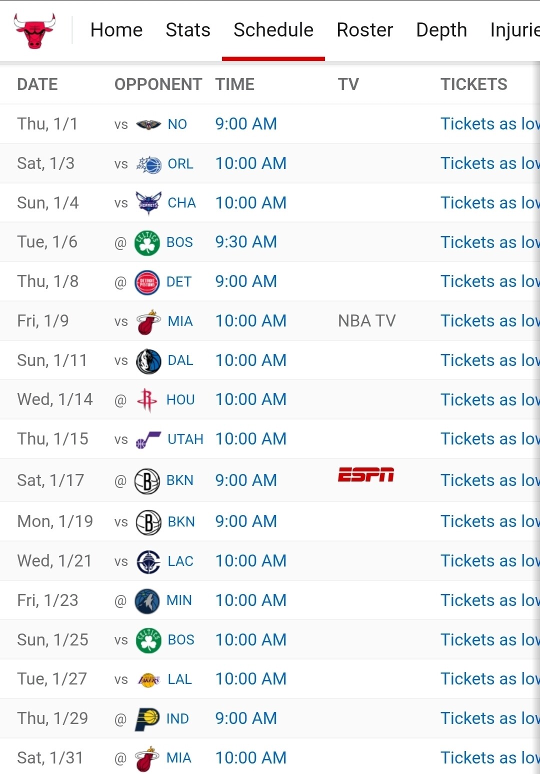Click the Utah Jazz team logo

[x=148, y=439]
